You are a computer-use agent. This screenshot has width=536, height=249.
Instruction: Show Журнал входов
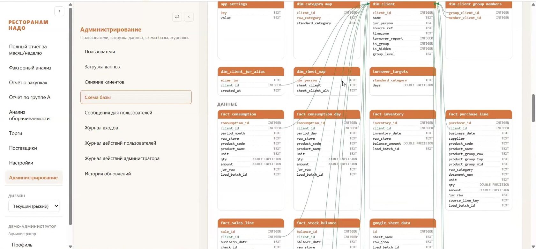coord(136,128)
